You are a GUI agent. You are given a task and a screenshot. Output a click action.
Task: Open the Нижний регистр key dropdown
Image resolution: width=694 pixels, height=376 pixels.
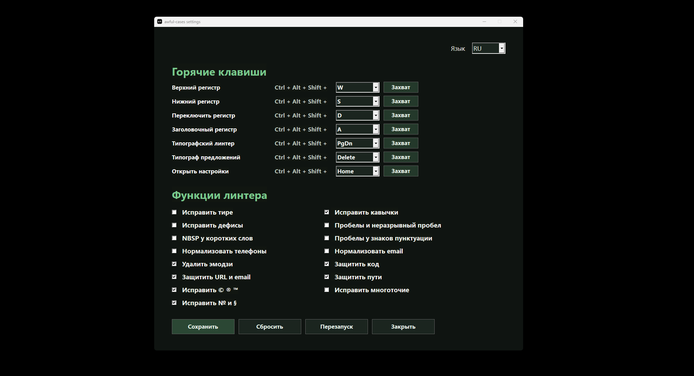(357, 101)
